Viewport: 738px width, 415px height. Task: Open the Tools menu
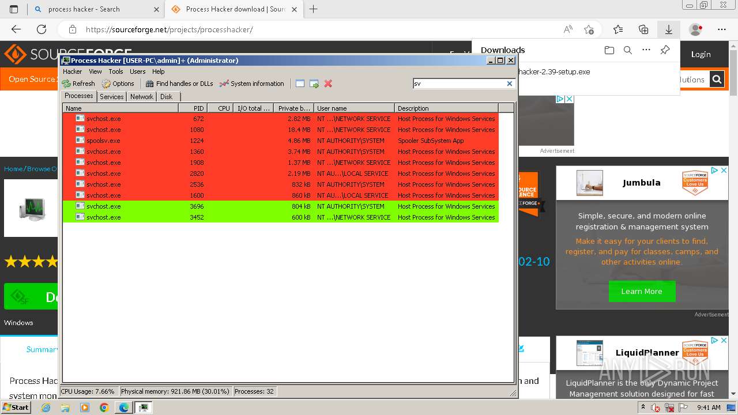[116, 71]
